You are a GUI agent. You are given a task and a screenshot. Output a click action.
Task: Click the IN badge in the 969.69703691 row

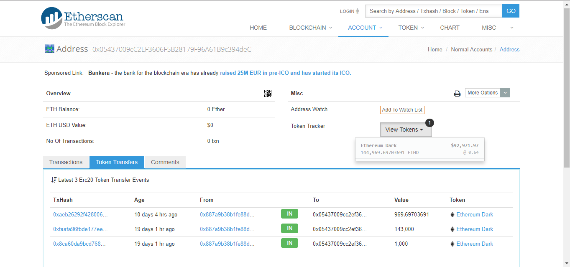(x=289, y=214)
